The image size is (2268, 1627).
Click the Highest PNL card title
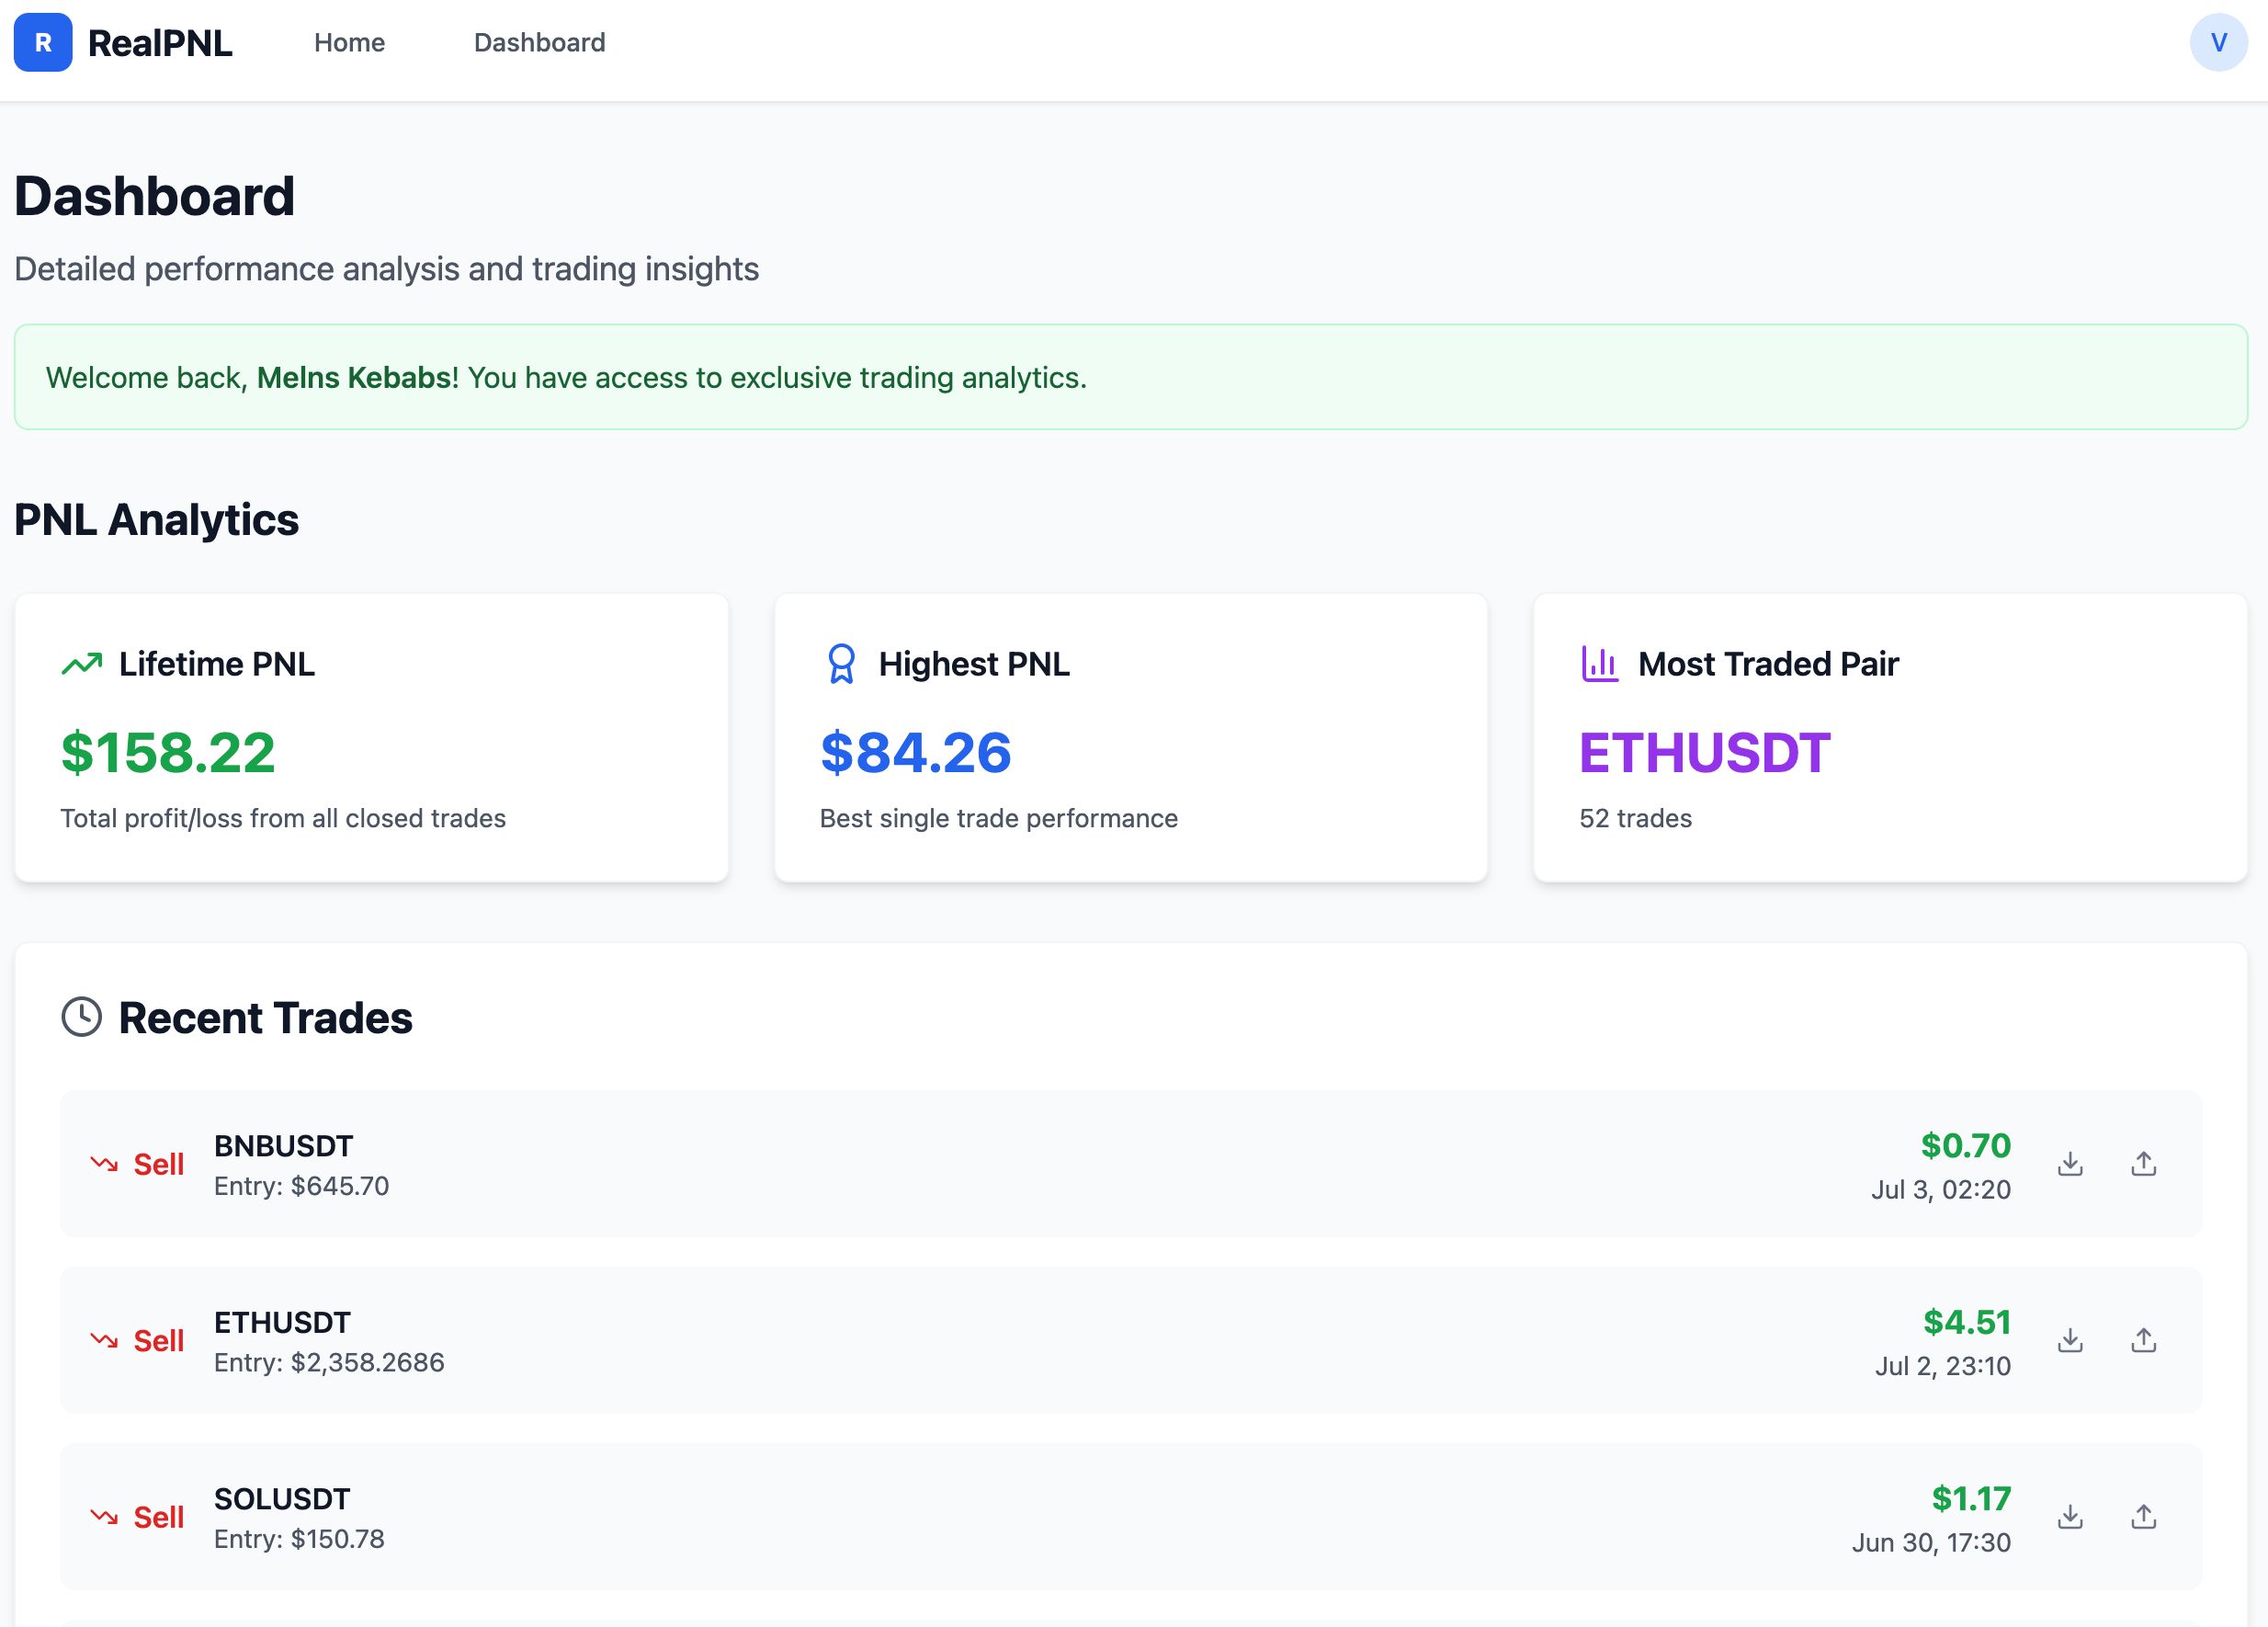click(x=974, y=664)
